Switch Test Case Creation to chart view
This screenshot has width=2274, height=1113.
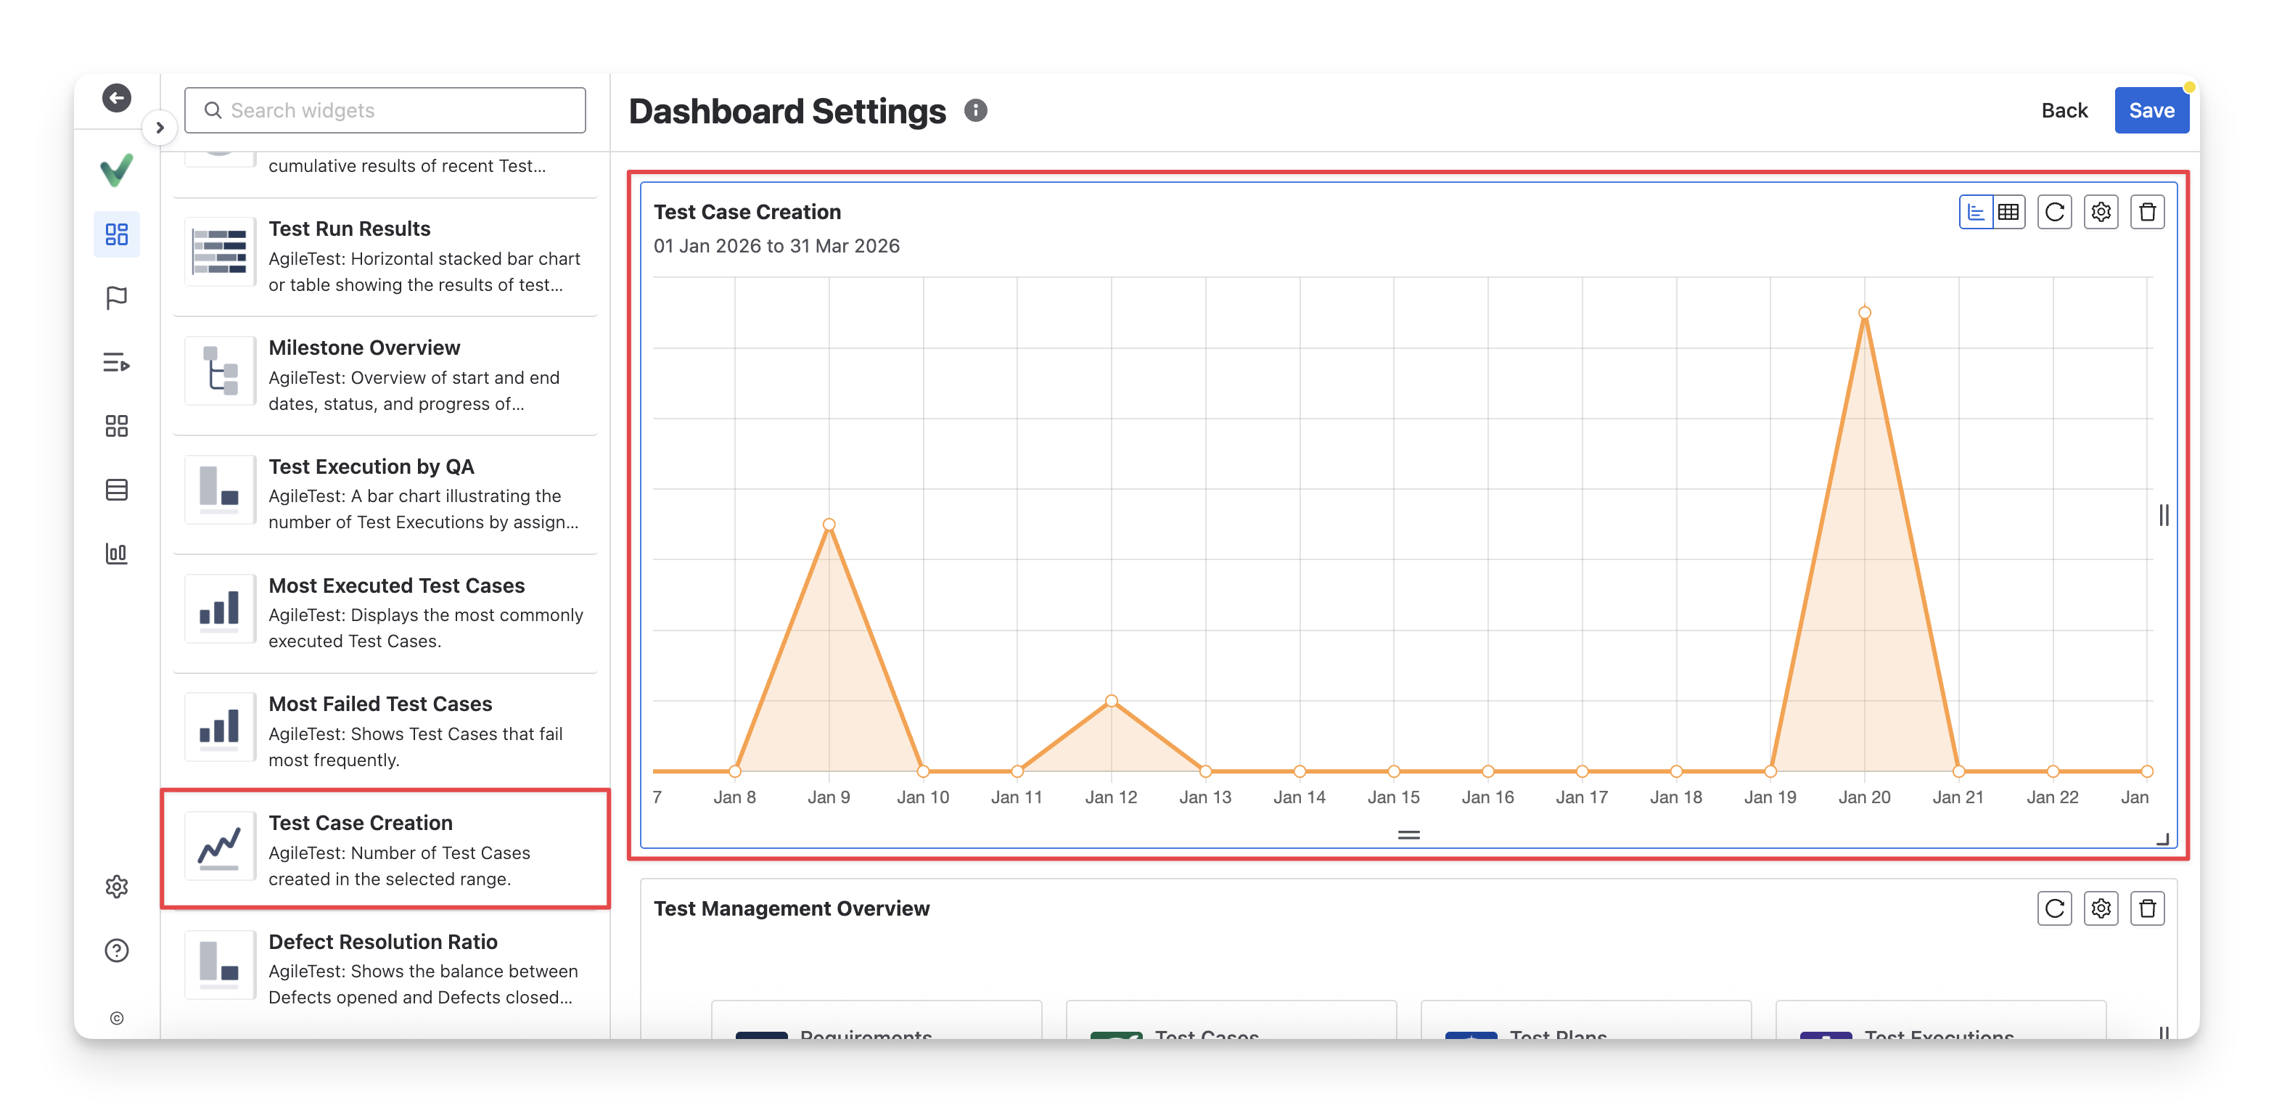coord(1976,212)
